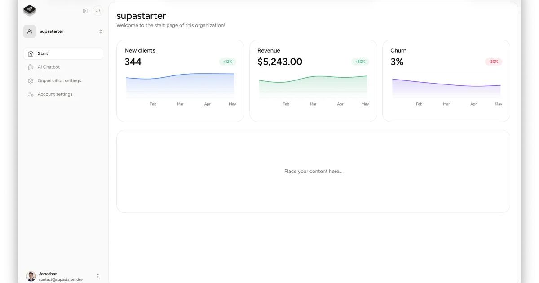Click the Churn area chart
The image size is (539, 283).
(446, 88)
